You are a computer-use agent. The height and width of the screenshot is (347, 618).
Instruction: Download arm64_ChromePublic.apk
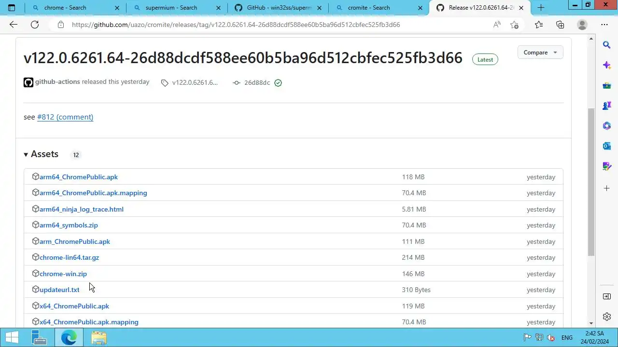pos(79,177)
